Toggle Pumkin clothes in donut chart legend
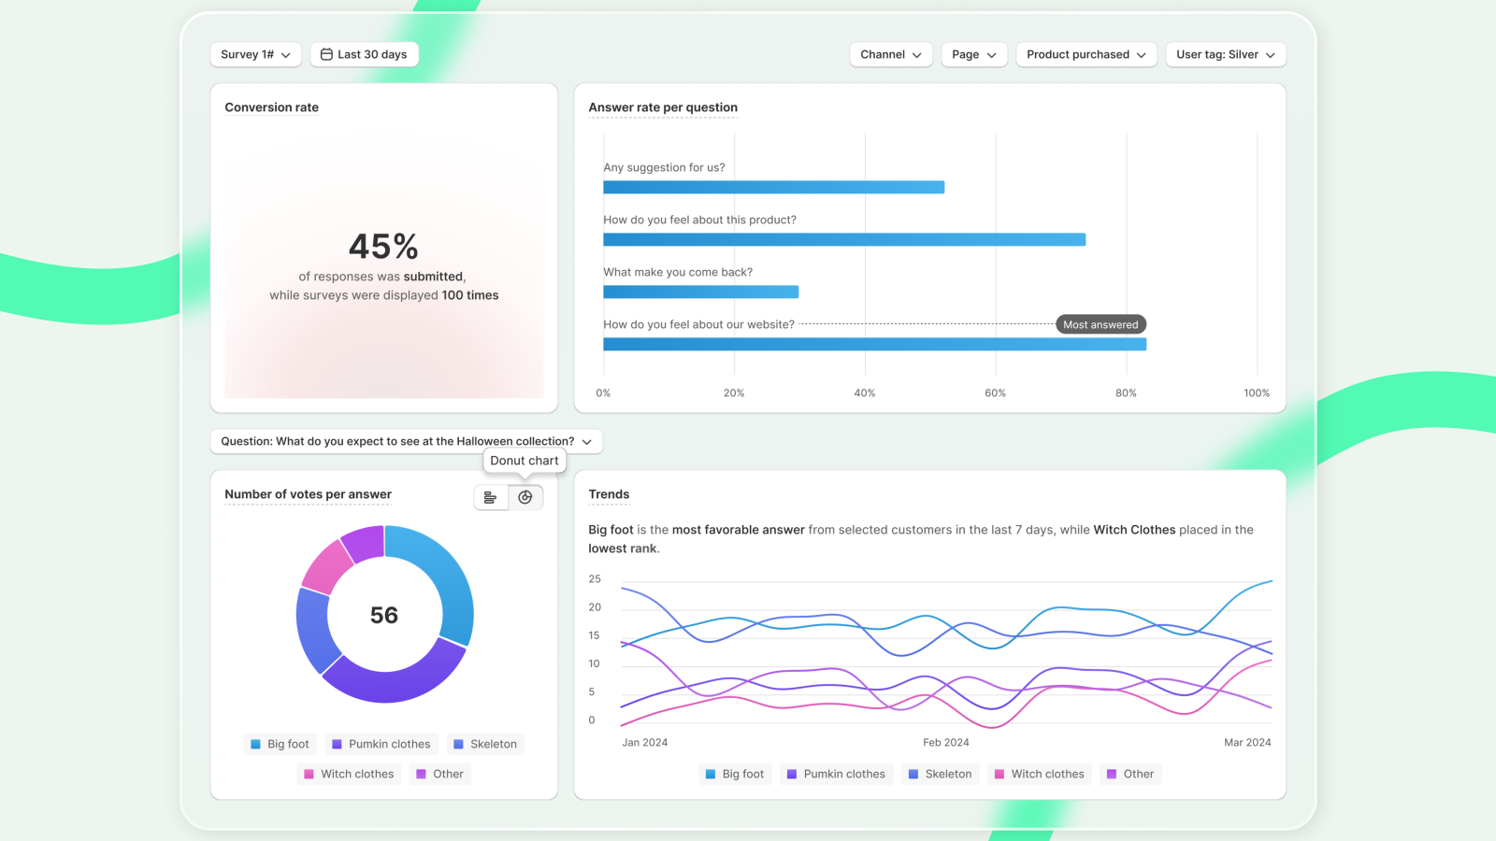The width and height of the screenshot is (1496, 841). (381, 744)
